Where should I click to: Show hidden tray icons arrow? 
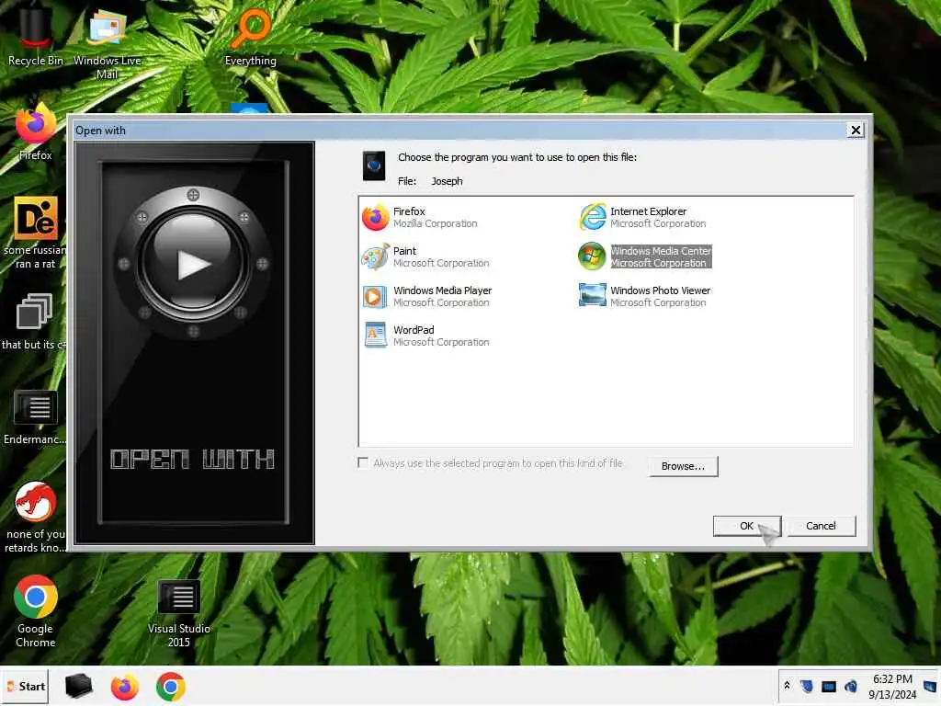point(787,686)
